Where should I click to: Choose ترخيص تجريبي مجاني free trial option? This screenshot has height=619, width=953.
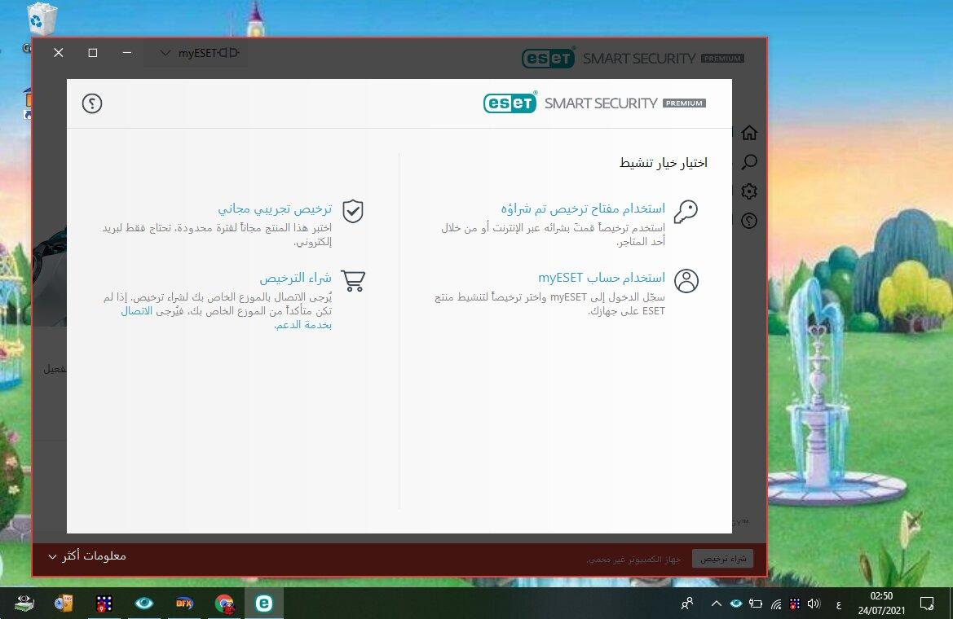point(275,209)
